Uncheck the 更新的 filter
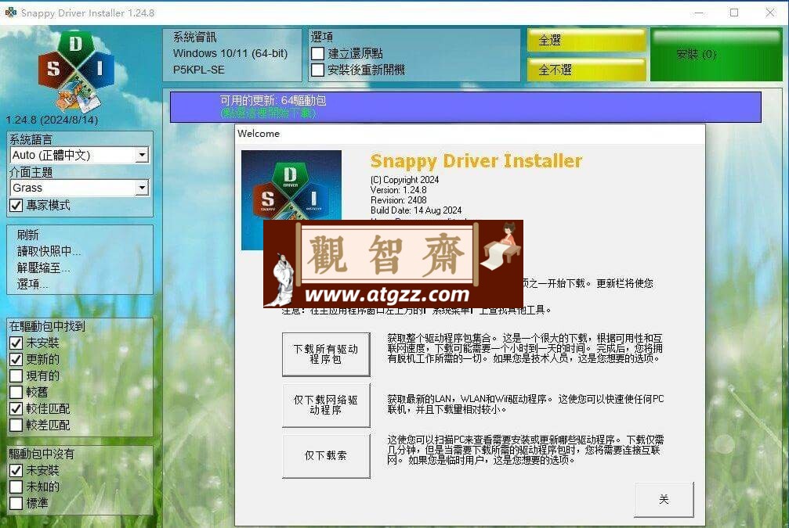The height and width of the screenshot is (528, 789). 16,359
